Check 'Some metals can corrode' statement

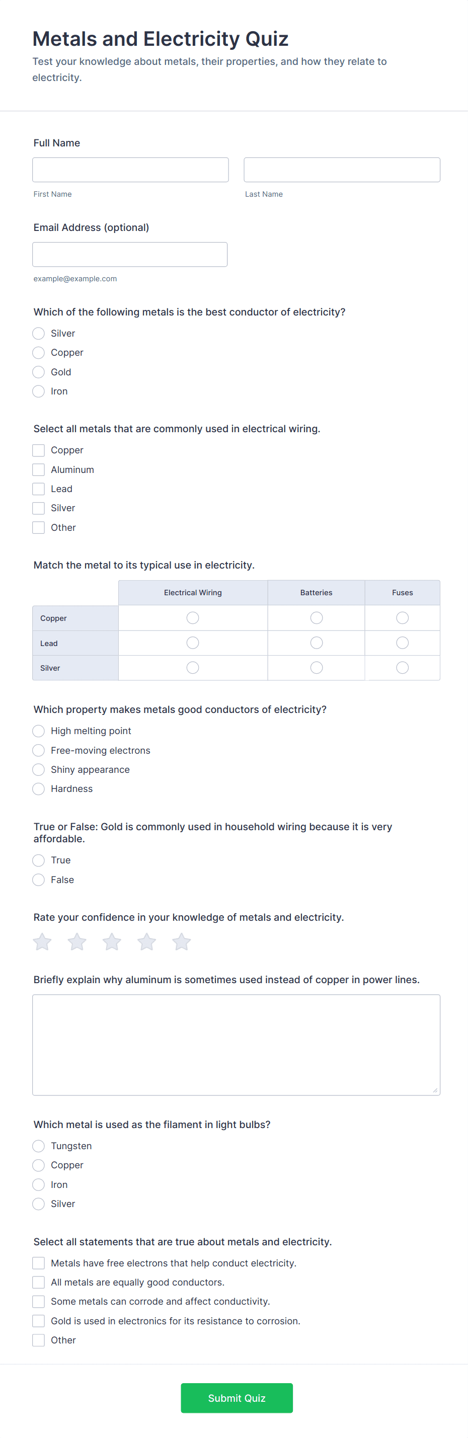click(x=39, y=1302)
